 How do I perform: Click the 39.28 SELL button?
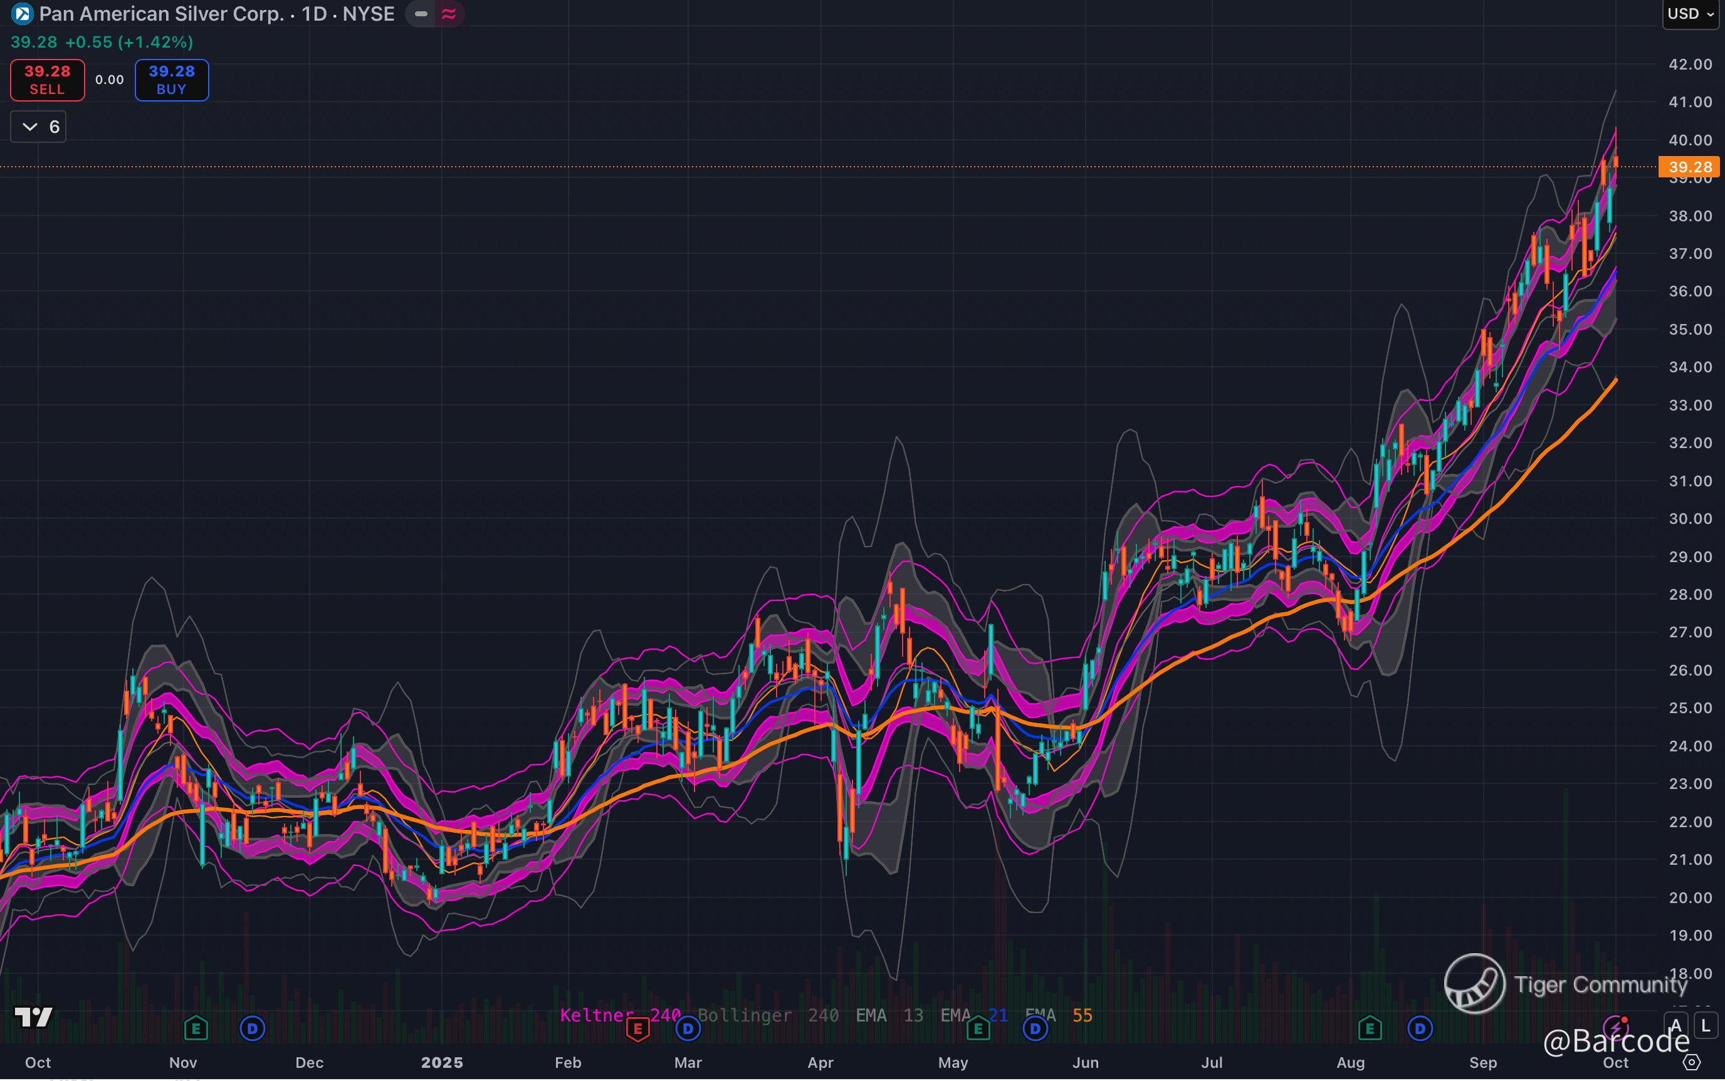[47, 80]
